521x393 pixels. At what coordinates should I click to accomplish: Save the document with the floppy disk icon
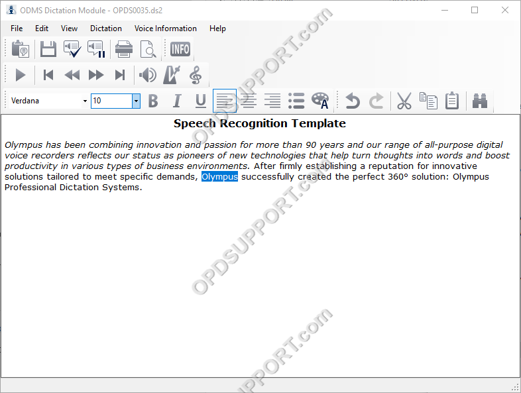coord(48,49)
